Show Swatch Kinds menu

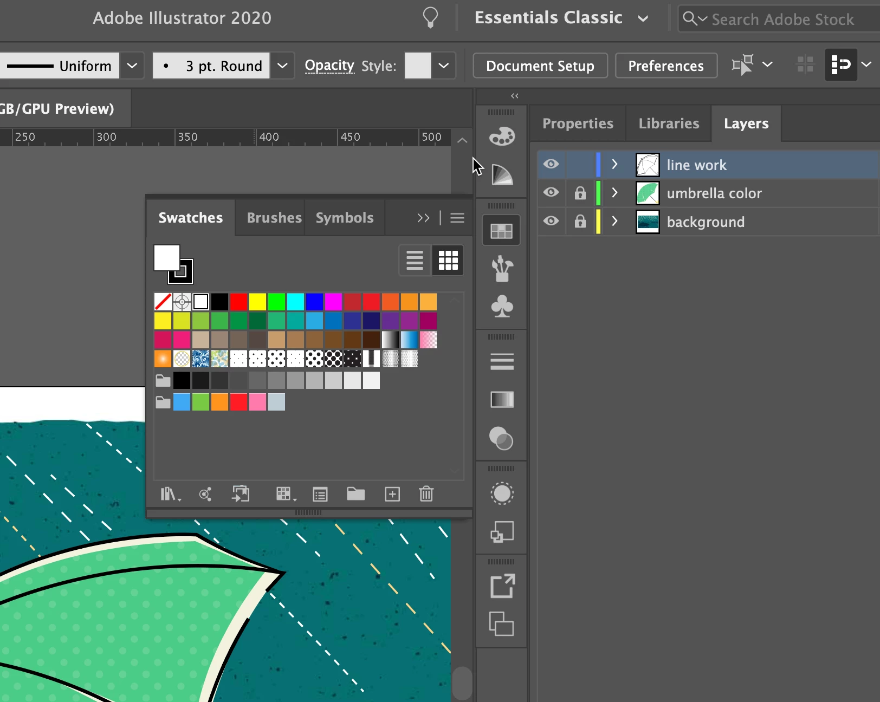click(x=286, y=494)
